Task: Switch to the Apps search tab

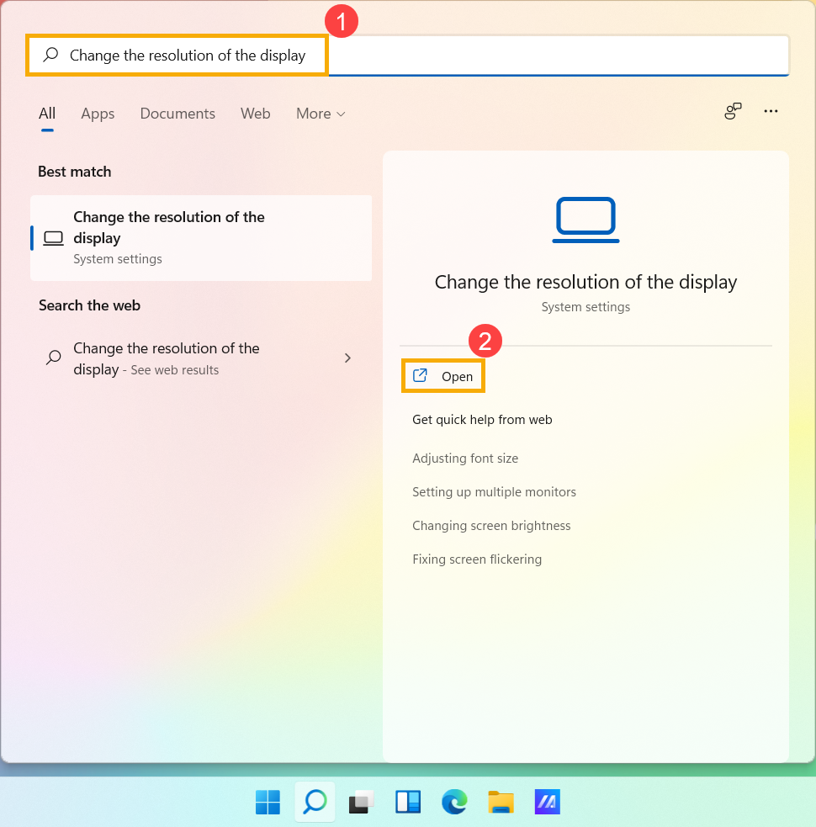Action: click(98, 114)
